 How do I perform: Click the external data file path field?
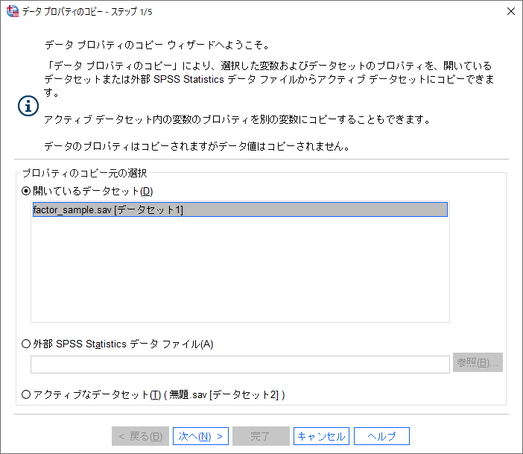(x=240, y=365)
